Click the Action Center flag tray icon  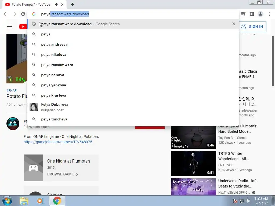pos(235,201)
